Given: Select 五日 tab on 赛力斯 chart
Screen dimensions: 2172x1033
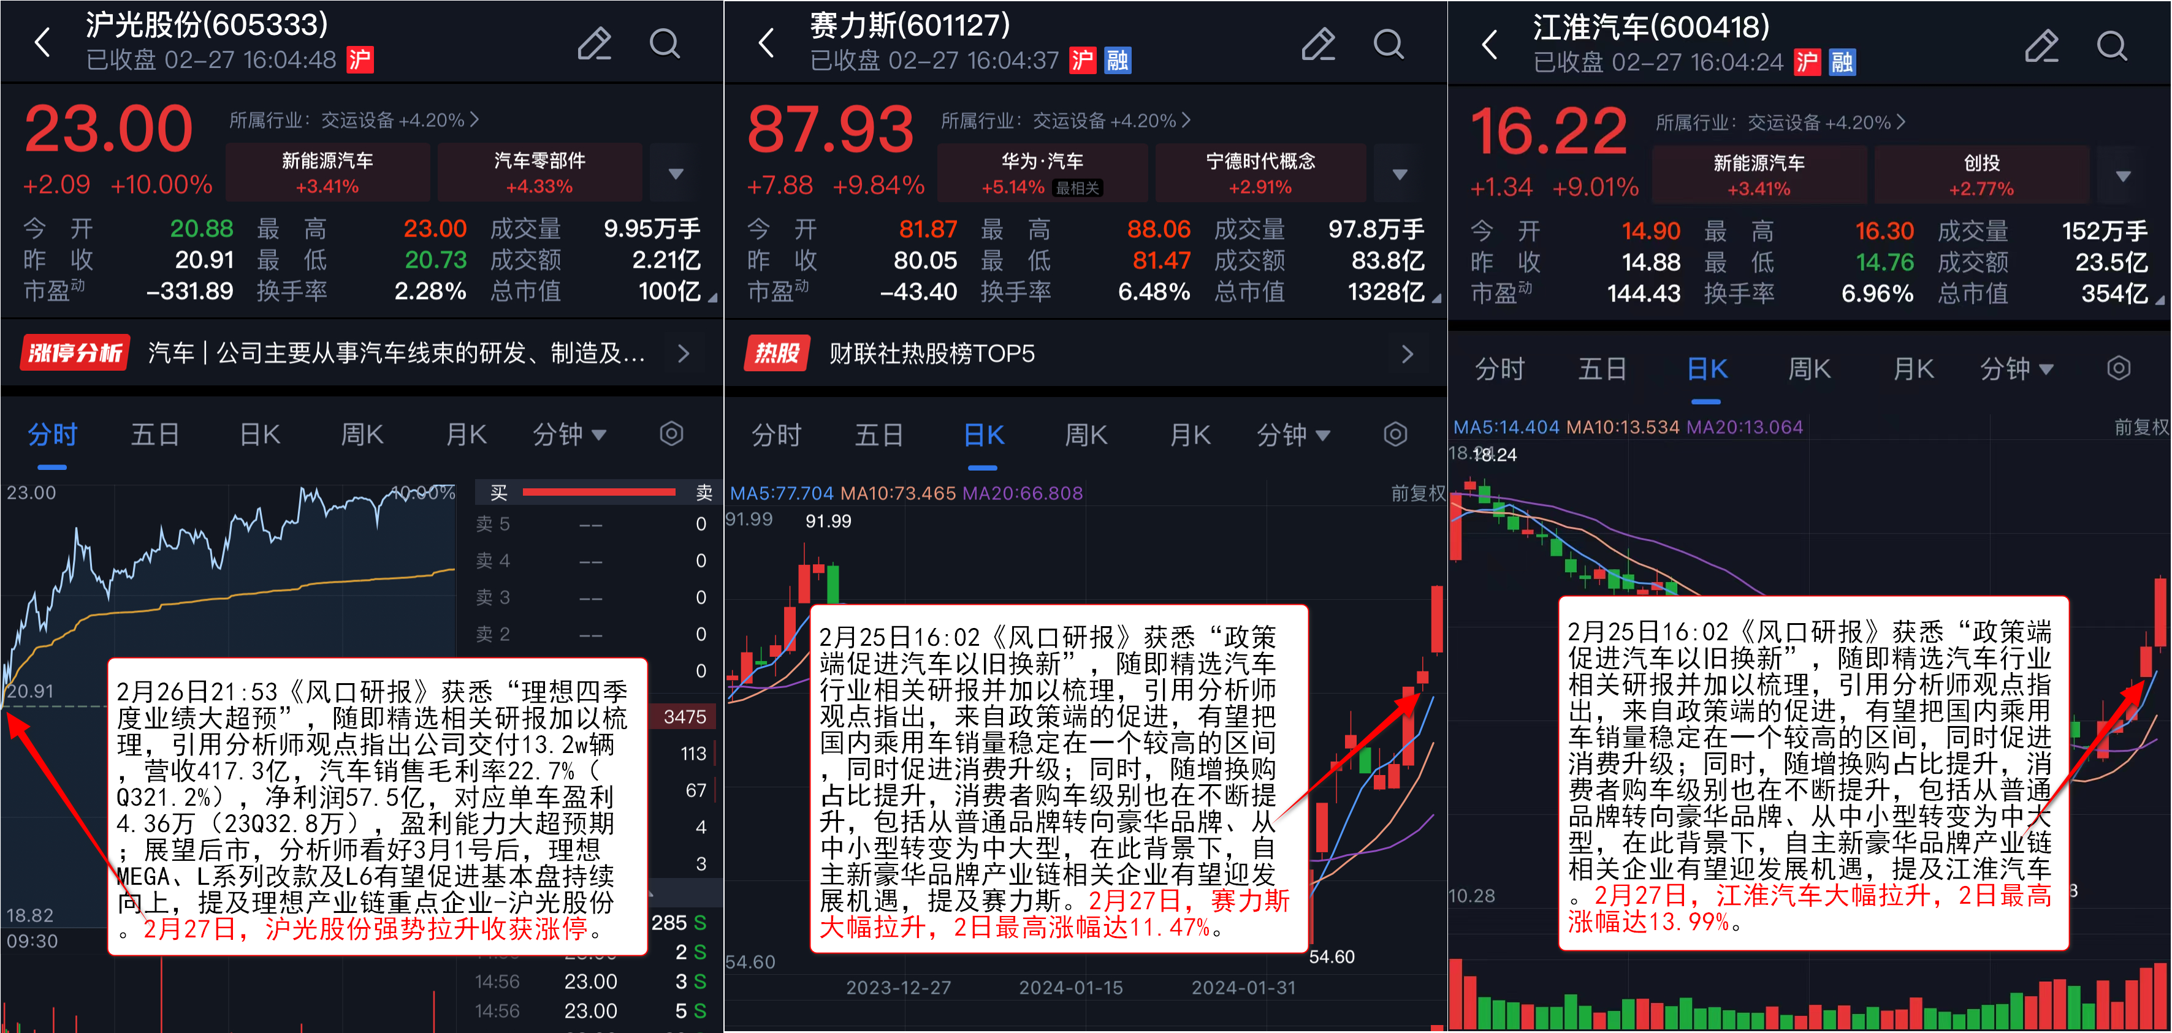Looking at the screenshot, I should (x=880, y=435).
